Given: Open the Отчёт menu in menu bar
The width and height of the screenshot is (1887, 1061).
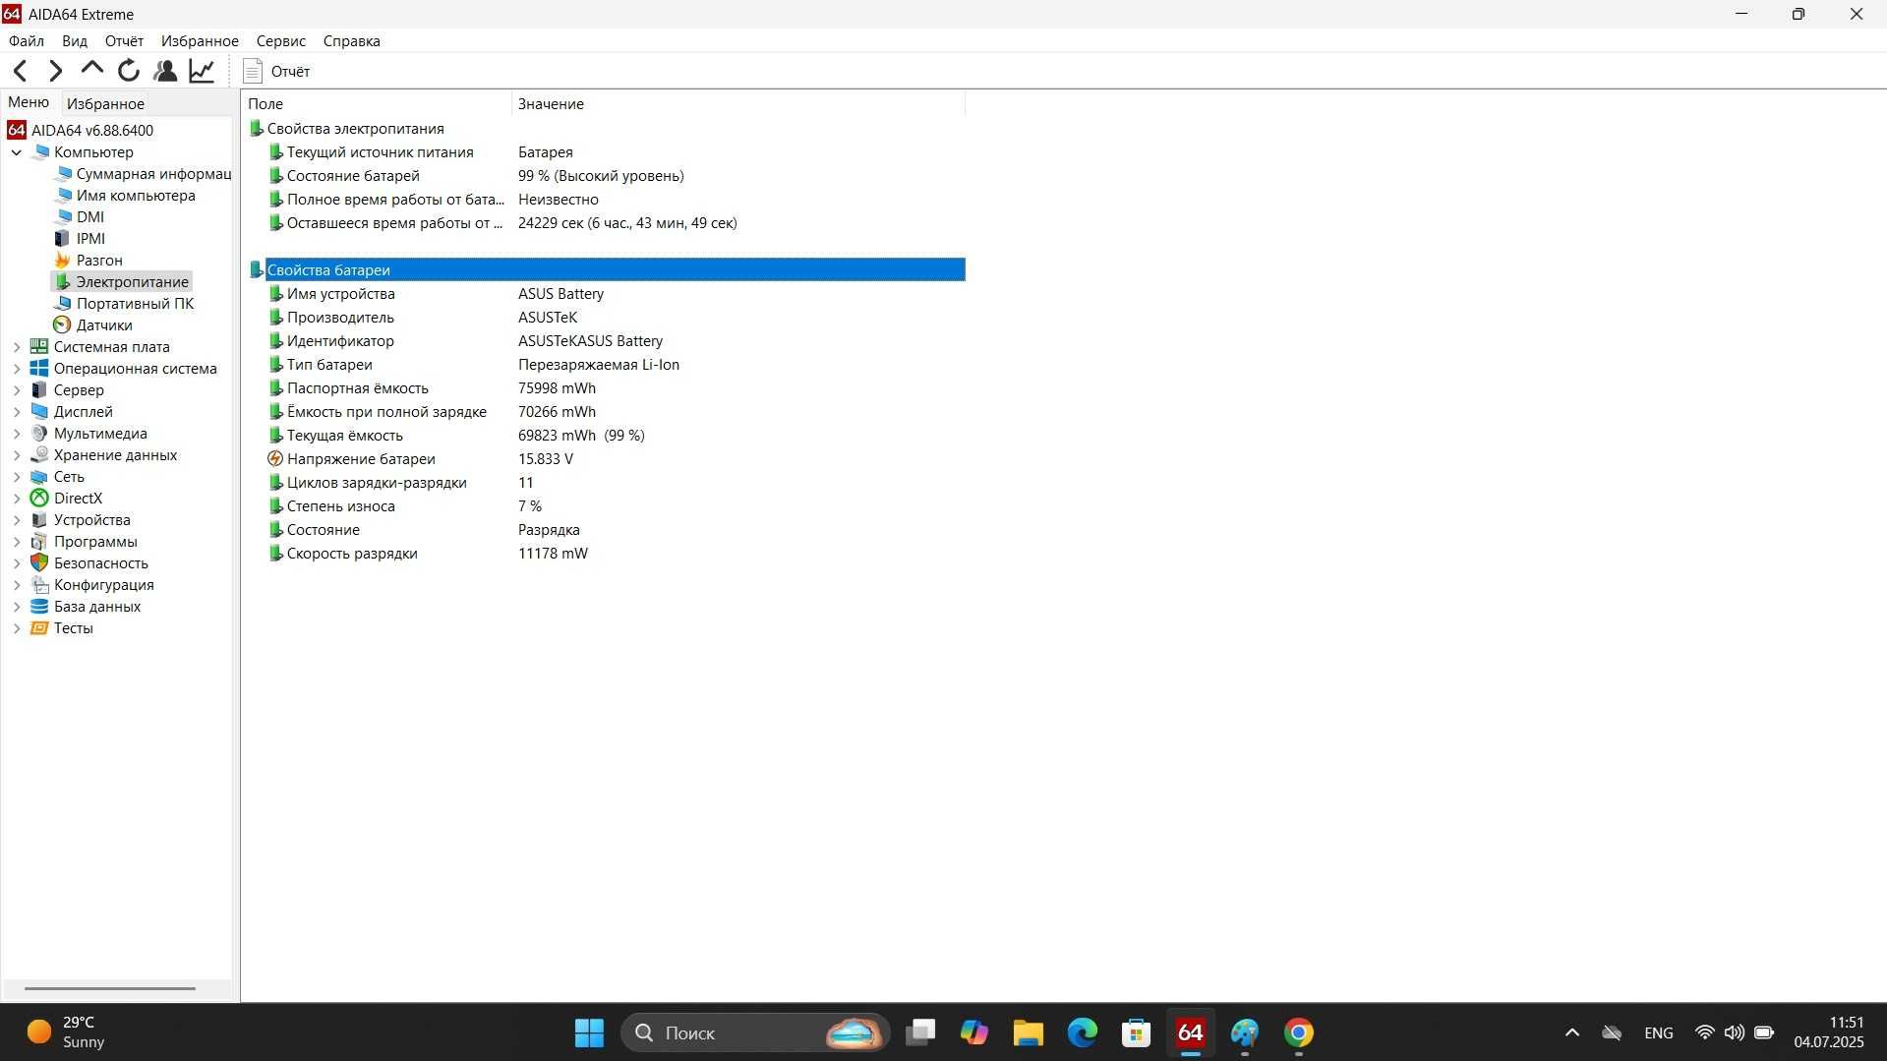Looking at the screenshot, I should 124,41.
